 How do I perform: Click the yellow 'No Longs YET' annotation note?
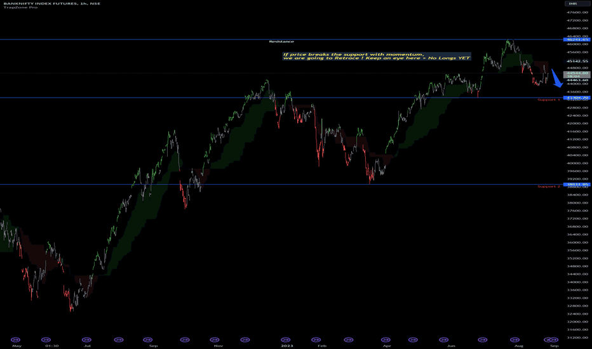pos(377,56)
